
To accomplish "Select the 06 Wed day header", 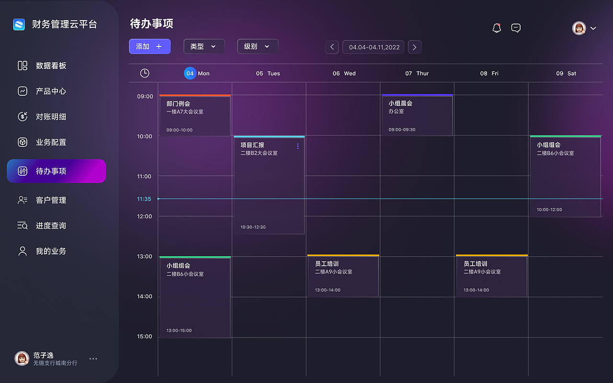I will pyautogui.click(x=344, y=73).
